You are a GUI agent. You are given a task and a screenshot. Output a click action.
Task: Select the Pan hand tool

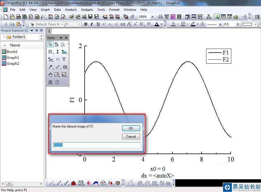[50, 75]
